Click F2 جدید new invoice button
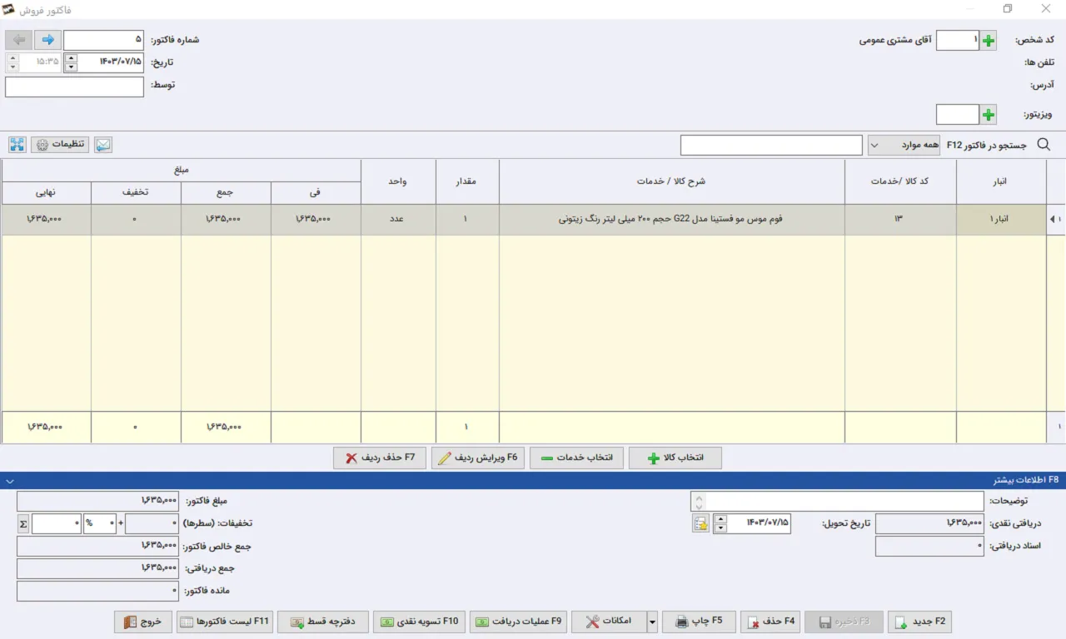The height and width of the screenshot is (639, 1066). pos(919,622)
